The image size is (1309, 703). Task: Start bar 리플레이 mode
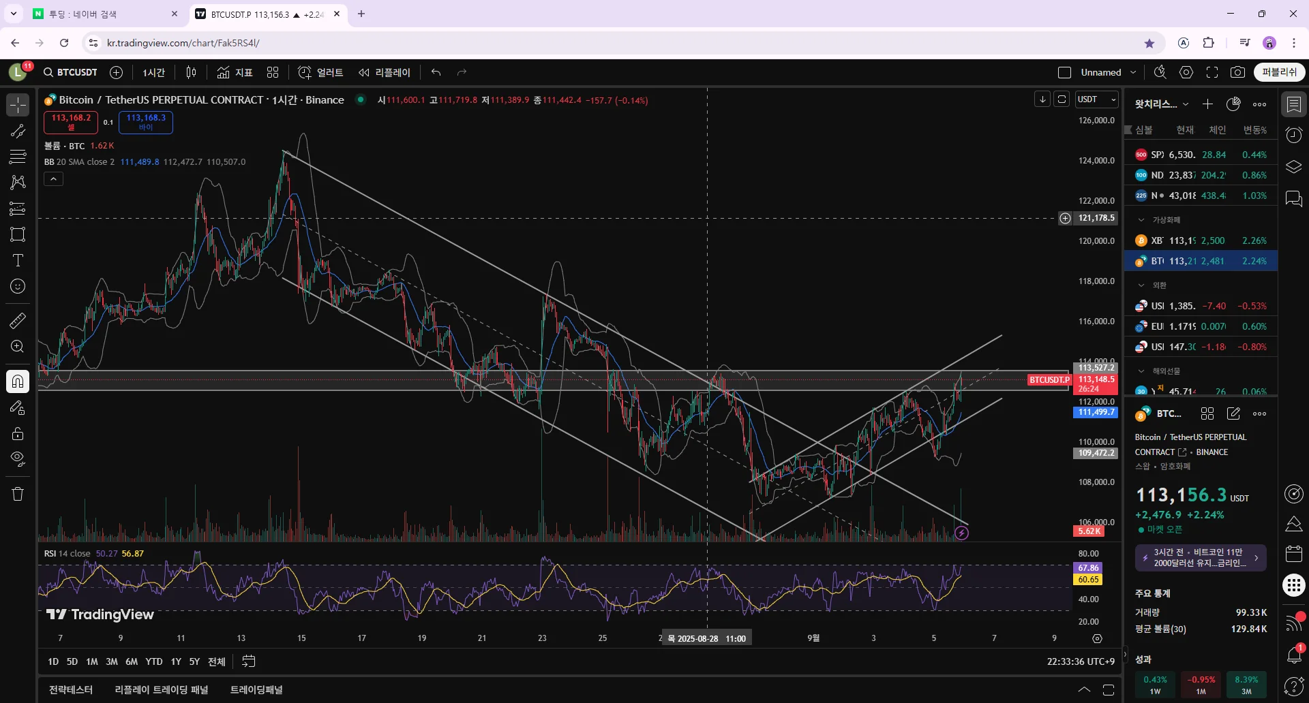(385, 72)
